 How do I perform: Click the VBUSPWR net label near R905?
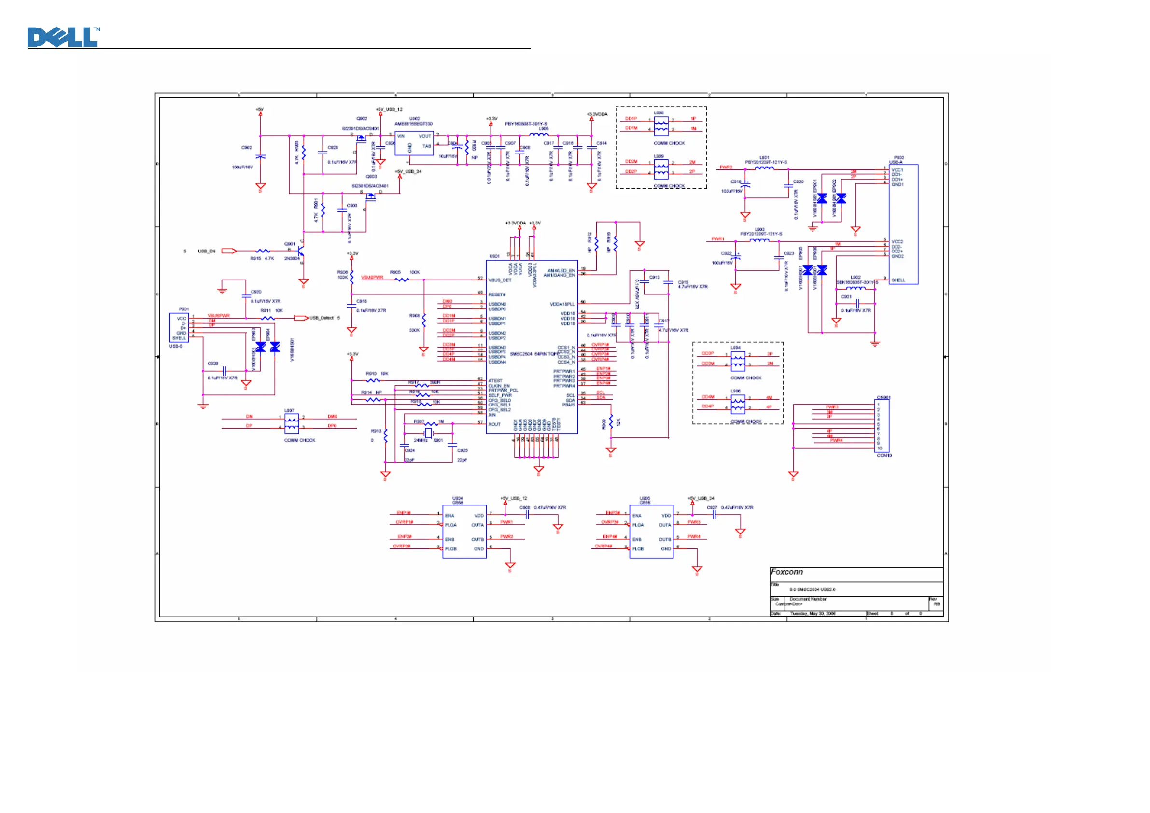click(x=372, y=277)
